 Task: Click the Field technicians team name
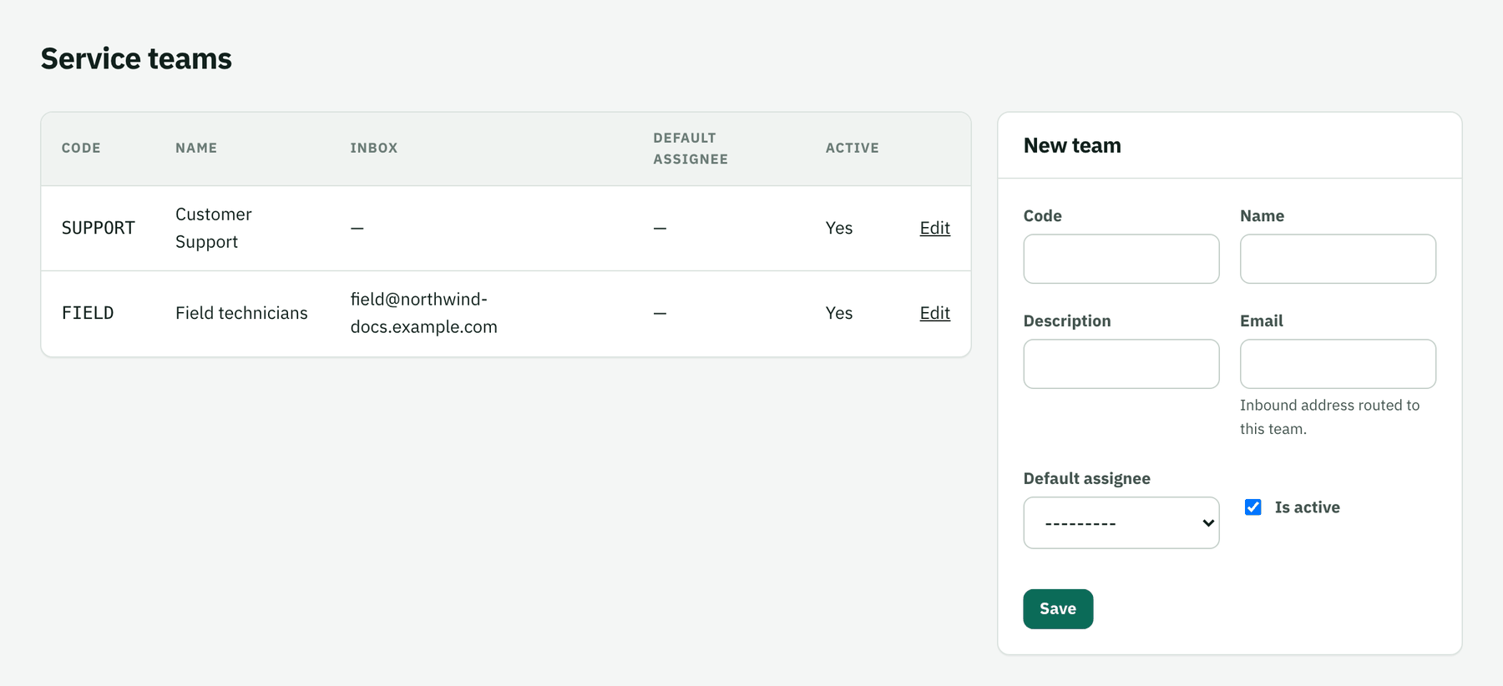pyautogui.click(x=241, y=313)
